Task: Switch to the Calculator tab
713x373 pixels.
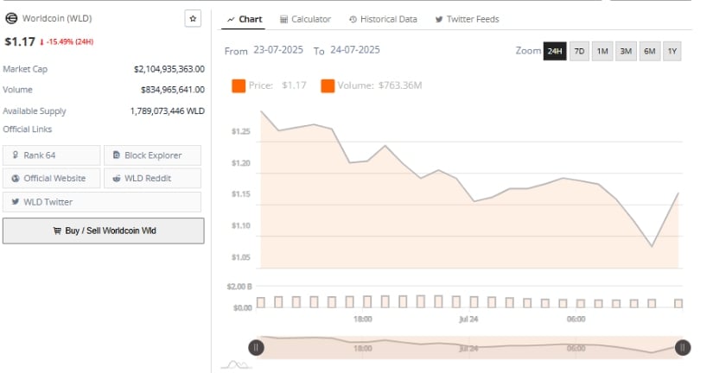Action: (305, 19)
